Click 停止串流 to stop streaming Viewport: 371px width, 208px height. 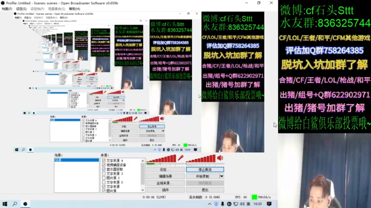[205, 170]
